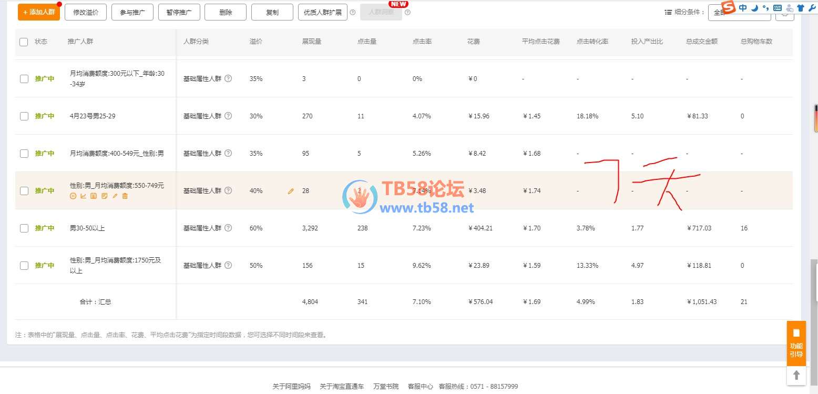Open the 细分条件 dropdown showing 全部

[x=739, y=12]
